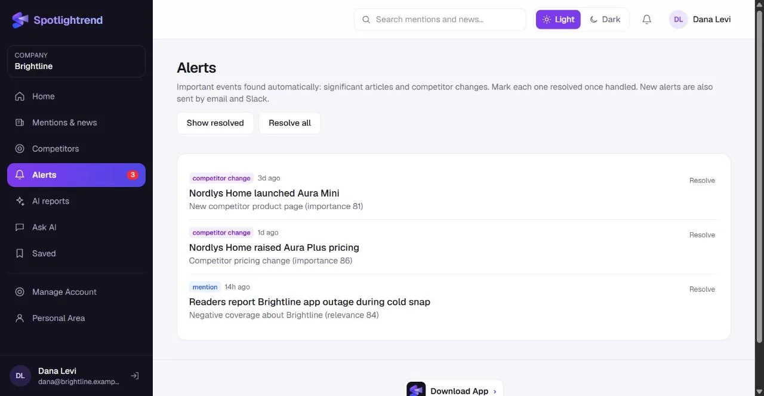Click the Download App arrow chevron
The width and height of the screenshot is (764, 396).
[x=495, y=391]
